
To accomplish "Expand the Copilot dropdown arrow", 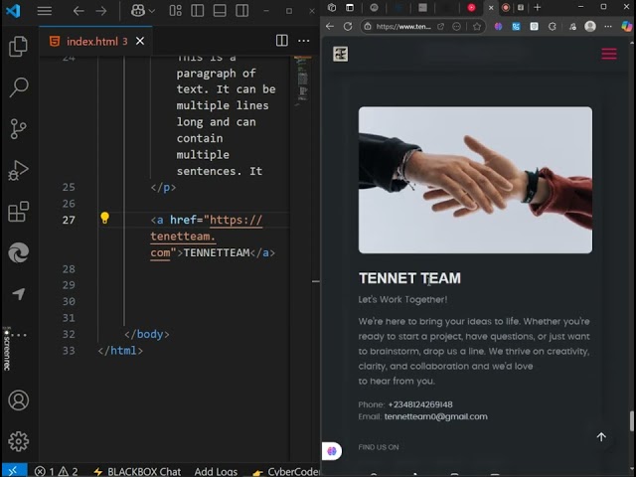I will click(152, 11).
